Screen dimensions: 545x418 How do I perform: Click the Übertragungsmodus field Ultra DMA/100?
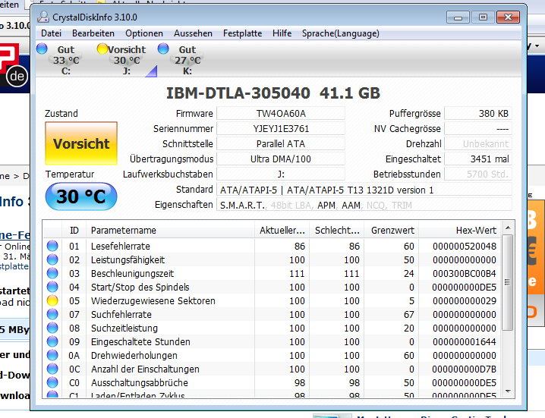(281, 159)
